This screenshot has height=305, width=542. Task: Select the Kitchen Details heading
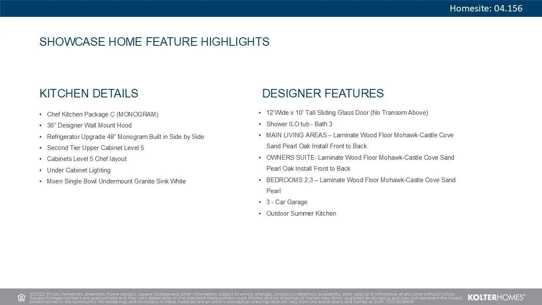(x=88, y=94)
